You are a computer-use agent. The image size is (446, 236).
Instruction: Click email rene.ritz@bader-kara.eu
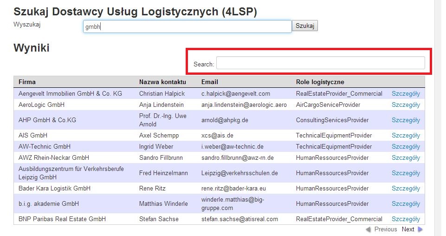pos(233,189)
